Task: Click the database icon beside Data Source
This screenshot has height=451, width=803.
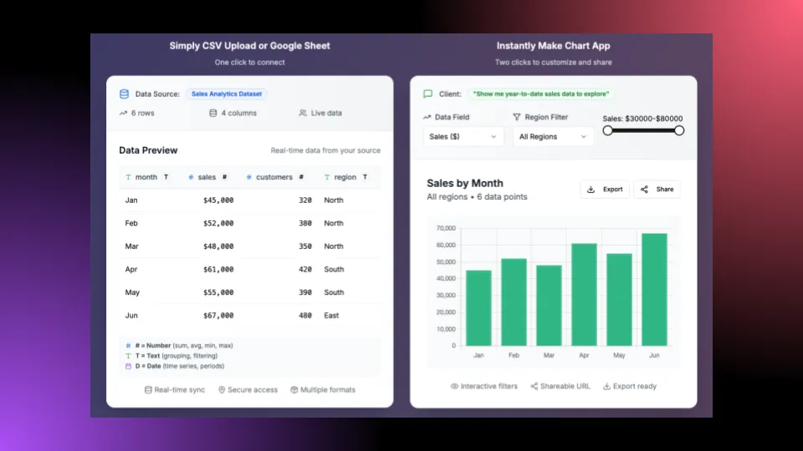Action: click(125, 94)
